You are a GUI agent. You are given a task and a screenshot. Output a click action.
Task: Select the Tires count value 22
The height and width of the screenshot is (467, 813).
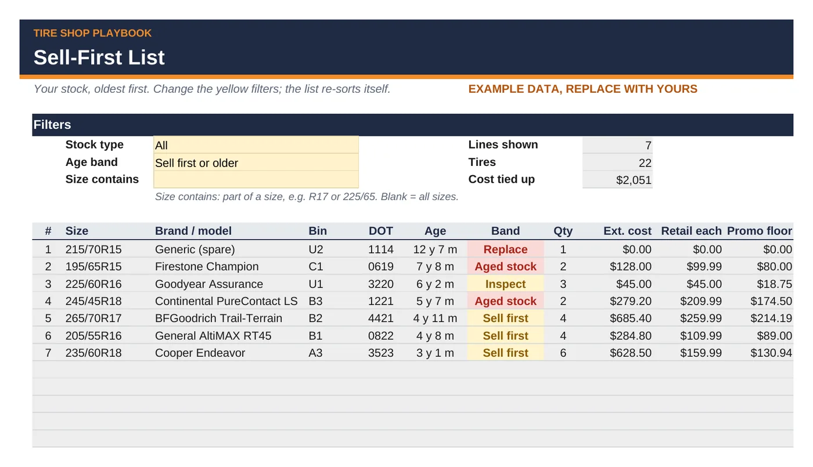[617, 162]
